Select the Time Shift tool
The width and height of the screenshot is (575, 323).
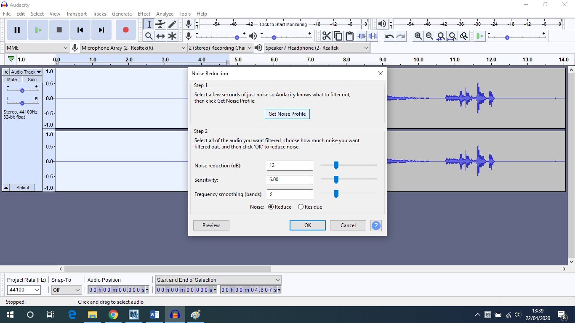(x=160, y=36)
